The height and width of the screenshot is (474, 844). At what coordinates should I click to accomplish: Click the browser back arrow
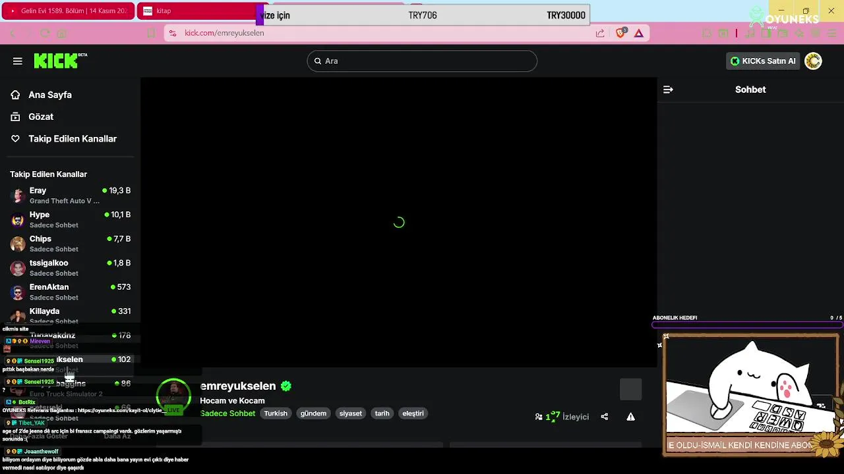[13, 33]
